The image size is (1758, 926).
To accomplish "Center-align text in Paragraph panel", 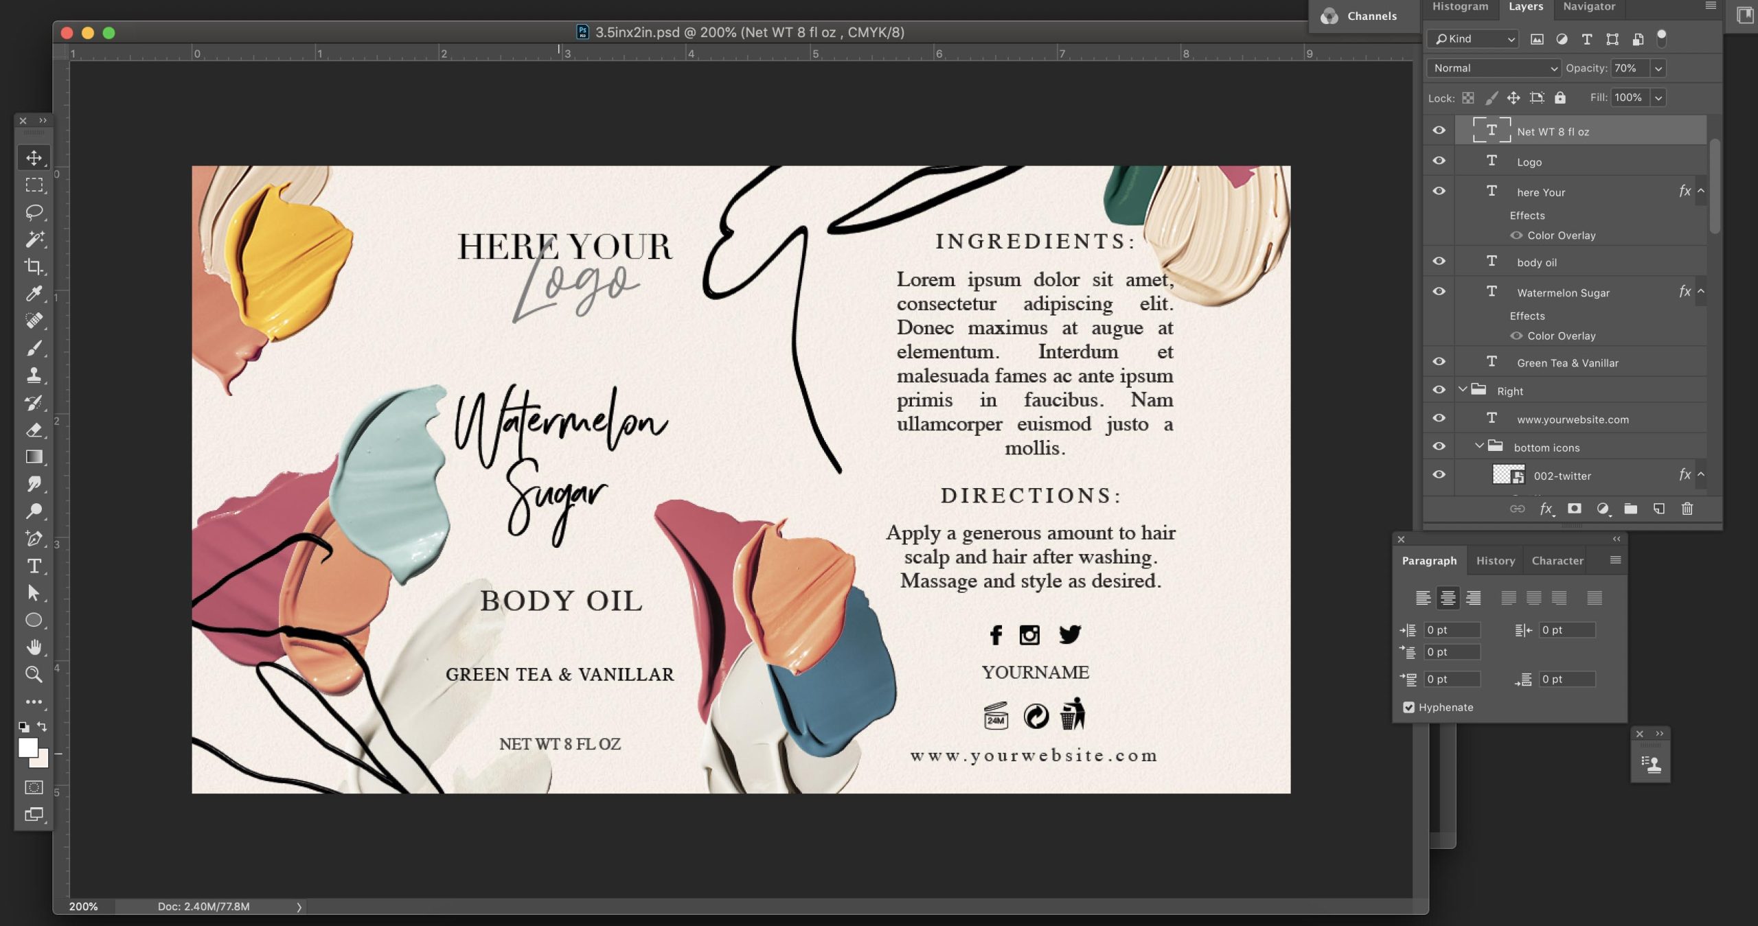I will click(x=1448, y=598).
